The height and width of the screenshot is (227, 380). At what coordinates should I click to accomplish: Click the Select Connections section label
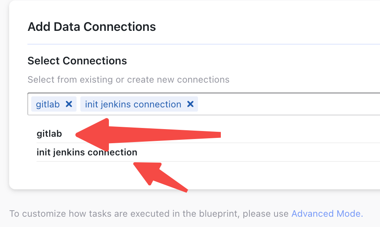[77, 61]
